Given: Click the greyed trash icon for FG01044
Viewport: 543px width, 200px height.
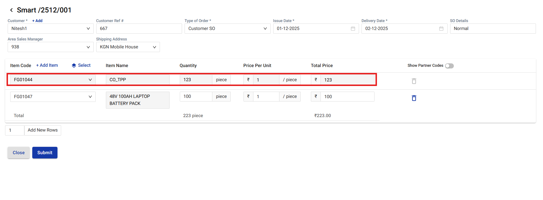Looking at the screenshot, I should 414,81.
